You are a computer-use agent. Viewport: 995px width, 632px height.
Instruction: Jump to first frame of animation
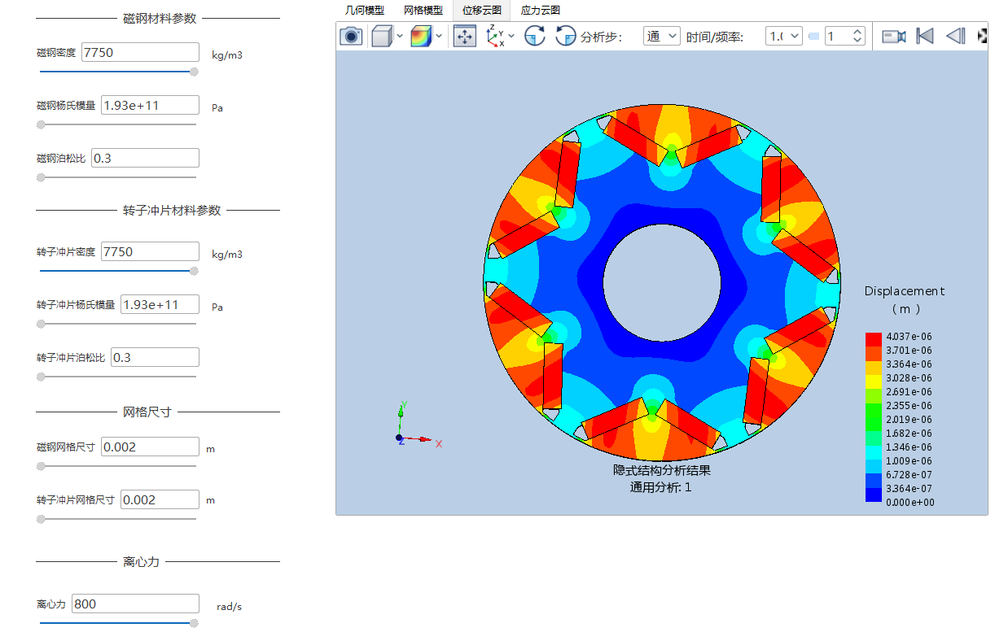point(924,36)
